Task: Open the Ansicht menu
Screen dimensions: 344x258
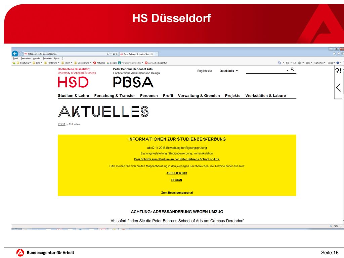Action: pos(37,58)
